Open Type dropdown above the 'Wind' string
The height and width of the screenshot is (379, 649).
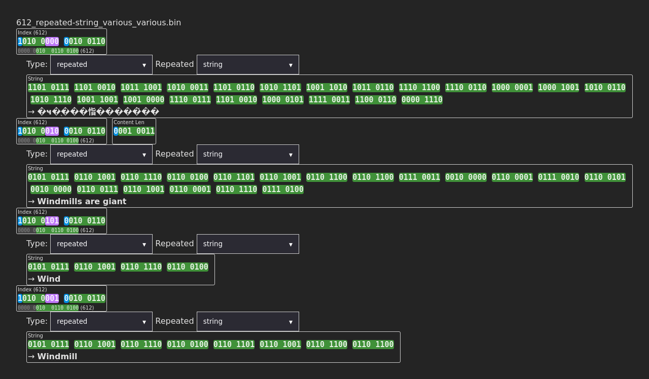[101, 244]
